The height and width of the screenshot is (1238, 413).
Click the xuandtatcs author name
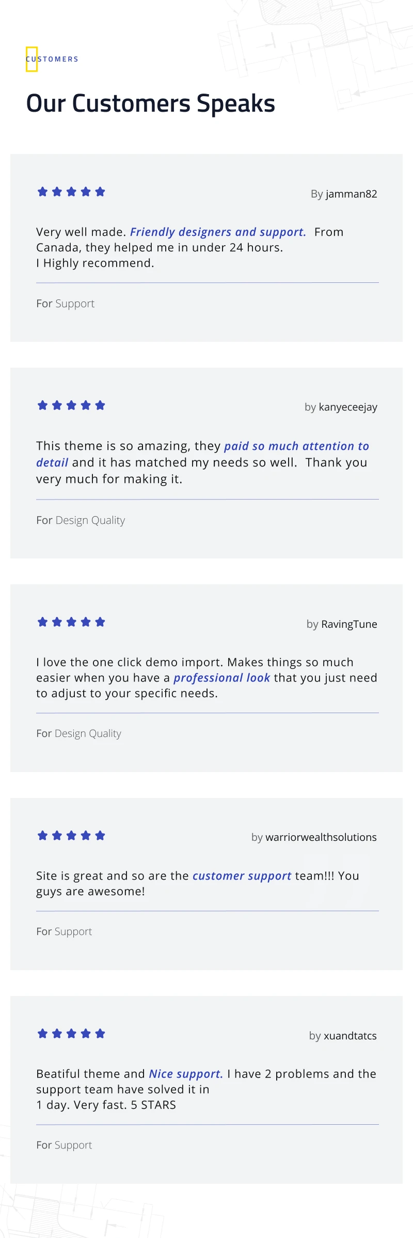(x=350, y=1036)
